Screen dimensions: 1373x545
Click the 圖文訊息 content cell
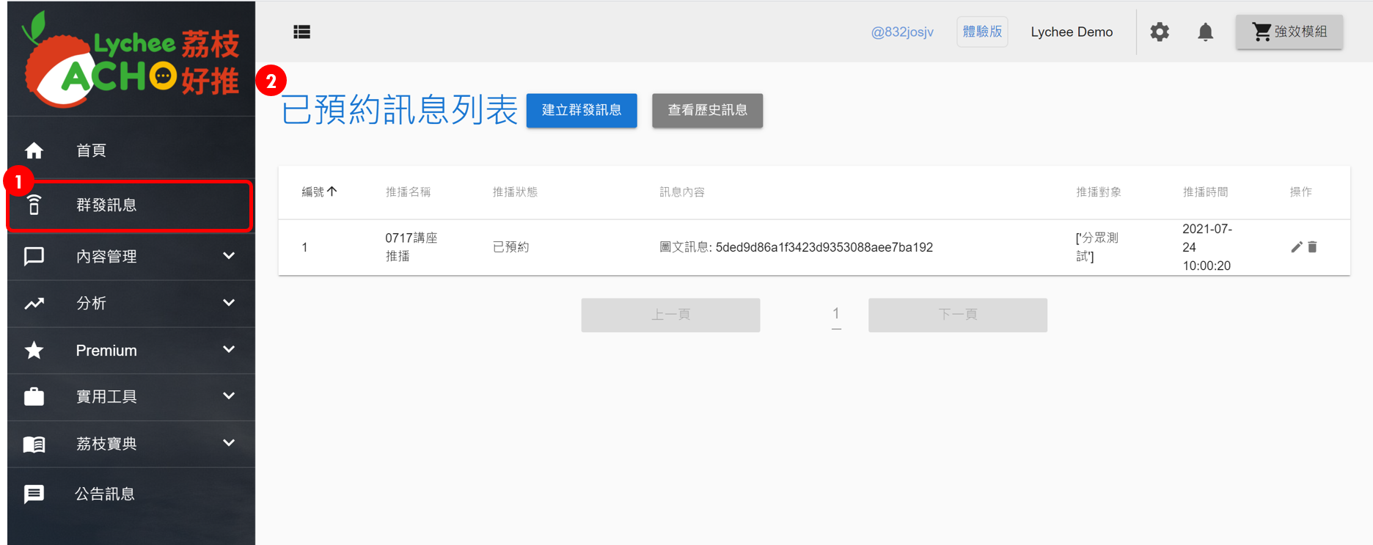[x=796, y=247]
